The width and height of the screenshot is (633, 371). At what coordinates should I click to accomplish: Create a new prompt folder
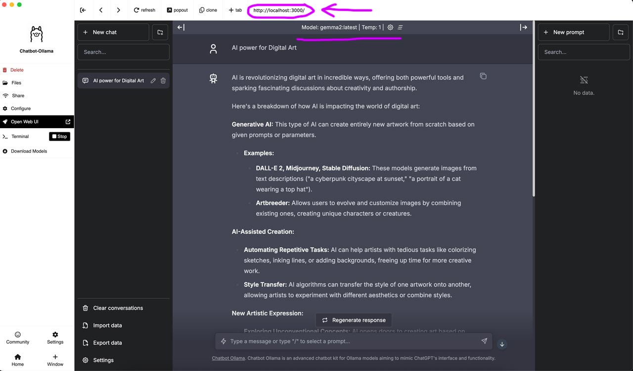[x=621, y=32]
